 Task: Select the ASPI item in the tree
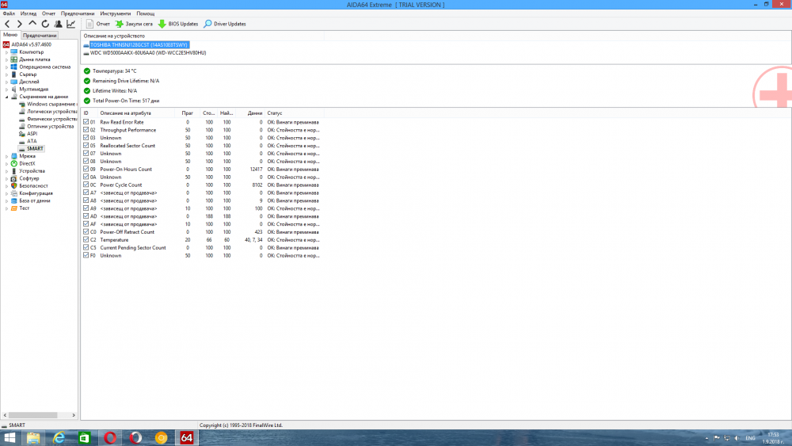point(32,134)
